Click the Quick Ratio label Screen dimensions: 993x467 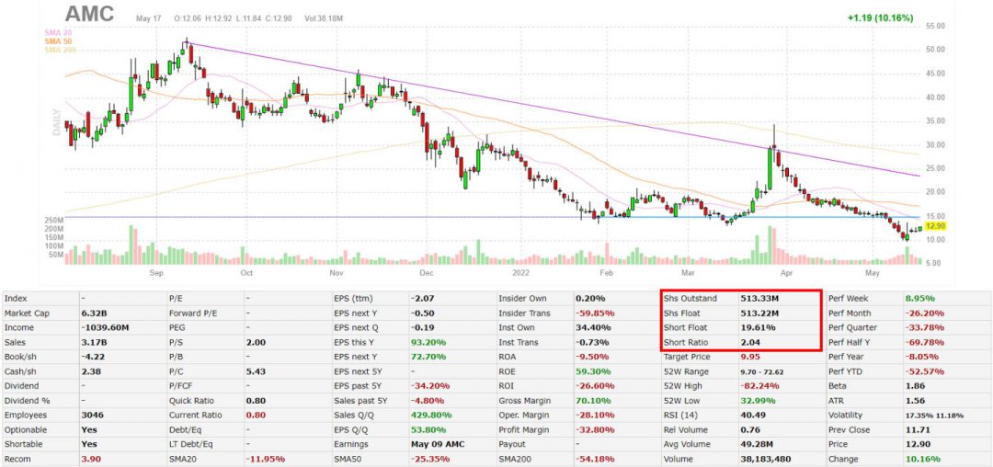(190, 401)
